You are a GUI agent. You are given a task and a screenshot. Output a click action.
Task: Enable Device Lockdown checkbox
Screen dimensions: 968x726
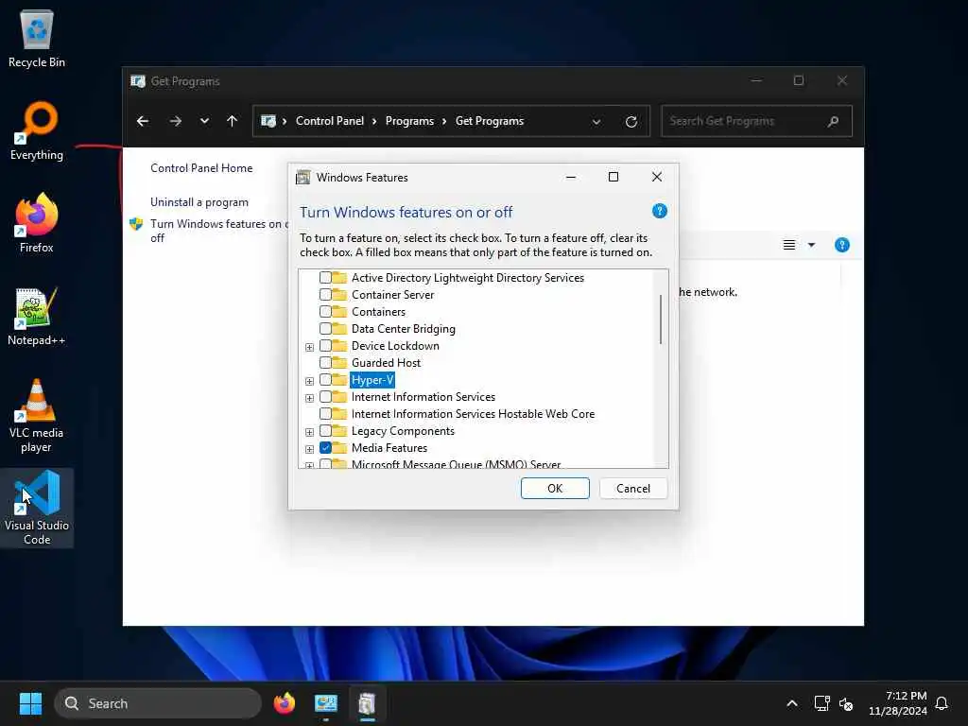click(325, 346)
